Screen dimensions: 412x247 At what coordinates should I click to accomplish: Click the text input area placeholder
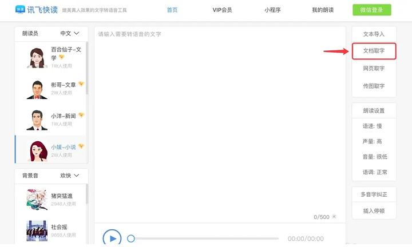tap(129, 34)
